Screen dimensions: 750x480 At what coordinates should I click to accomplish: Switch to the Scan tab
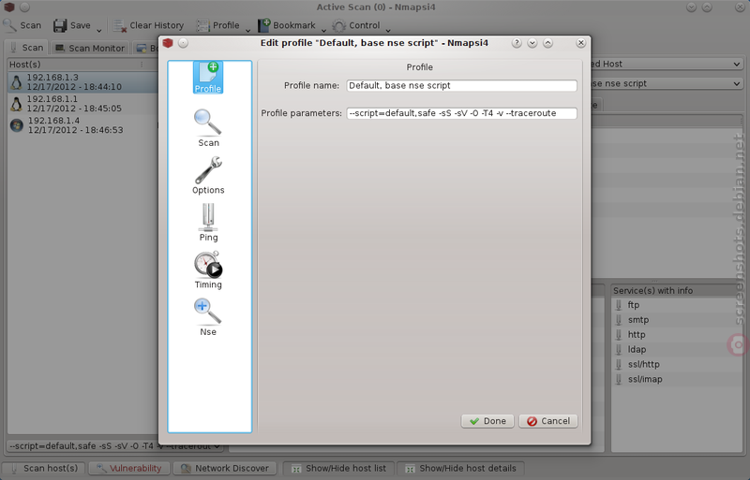27,48
